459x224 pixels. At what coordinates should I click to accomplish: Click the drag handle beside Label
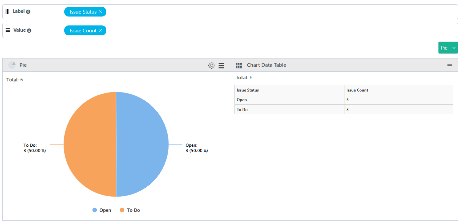pyautogui.click(x=7, y=11)
